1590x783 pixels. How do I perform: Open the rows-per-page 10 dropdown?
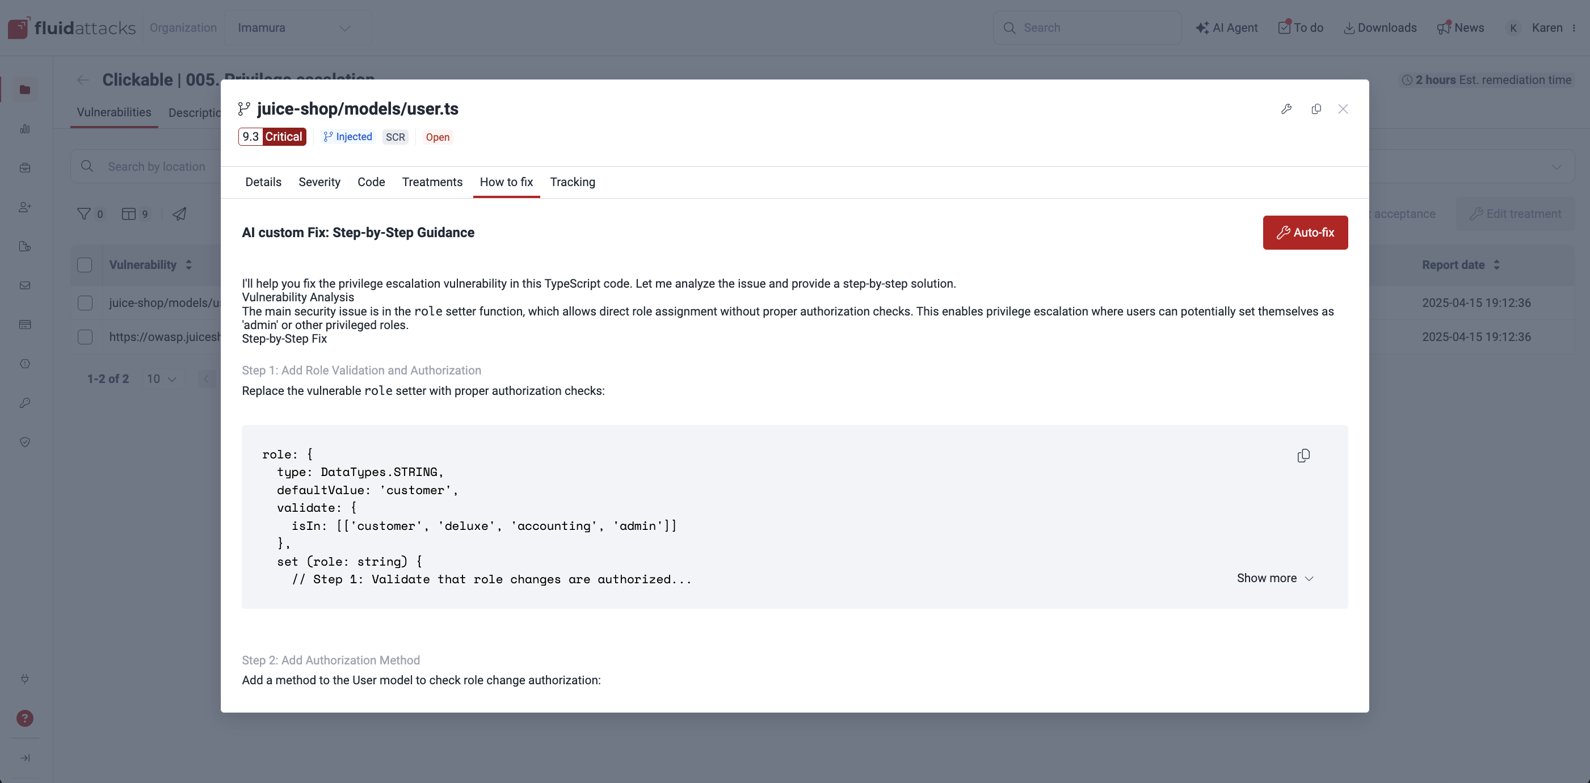161,379
